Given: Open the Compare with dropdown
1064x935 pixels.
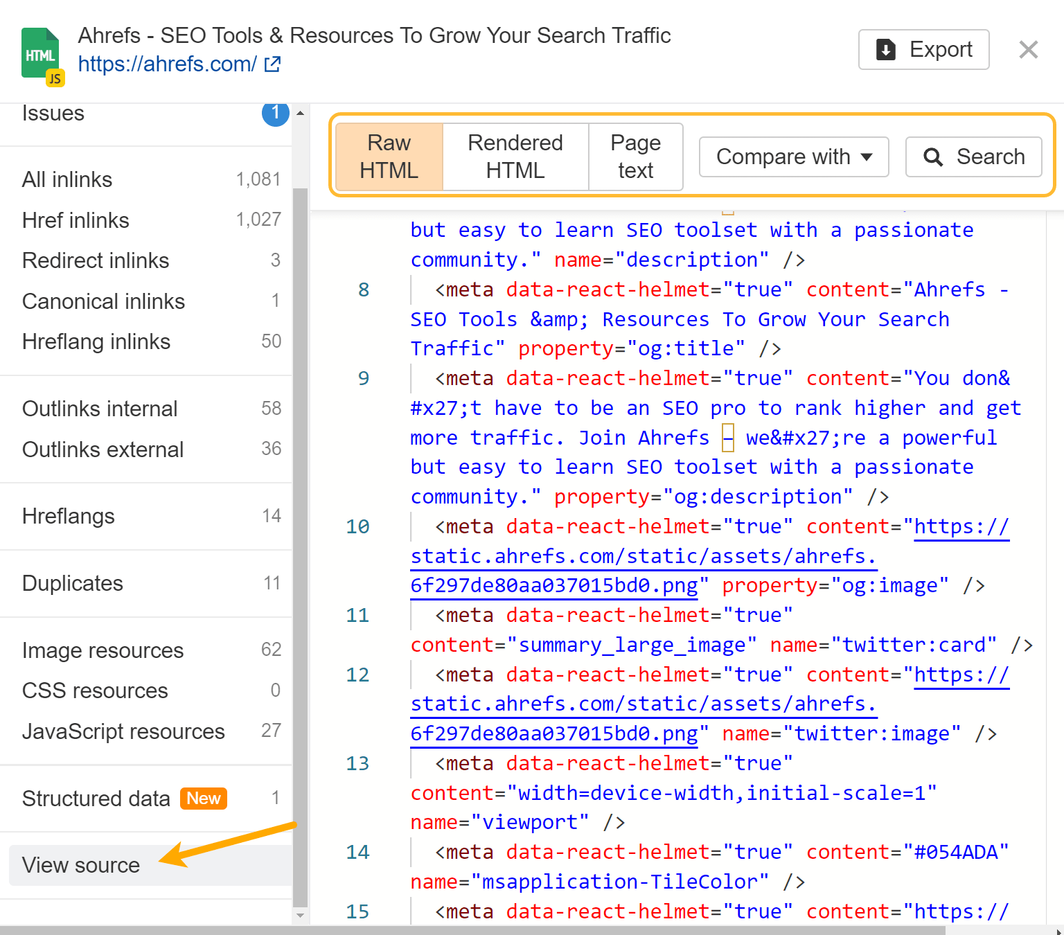Looking at the screenshot, I should [x=793, y=157].
